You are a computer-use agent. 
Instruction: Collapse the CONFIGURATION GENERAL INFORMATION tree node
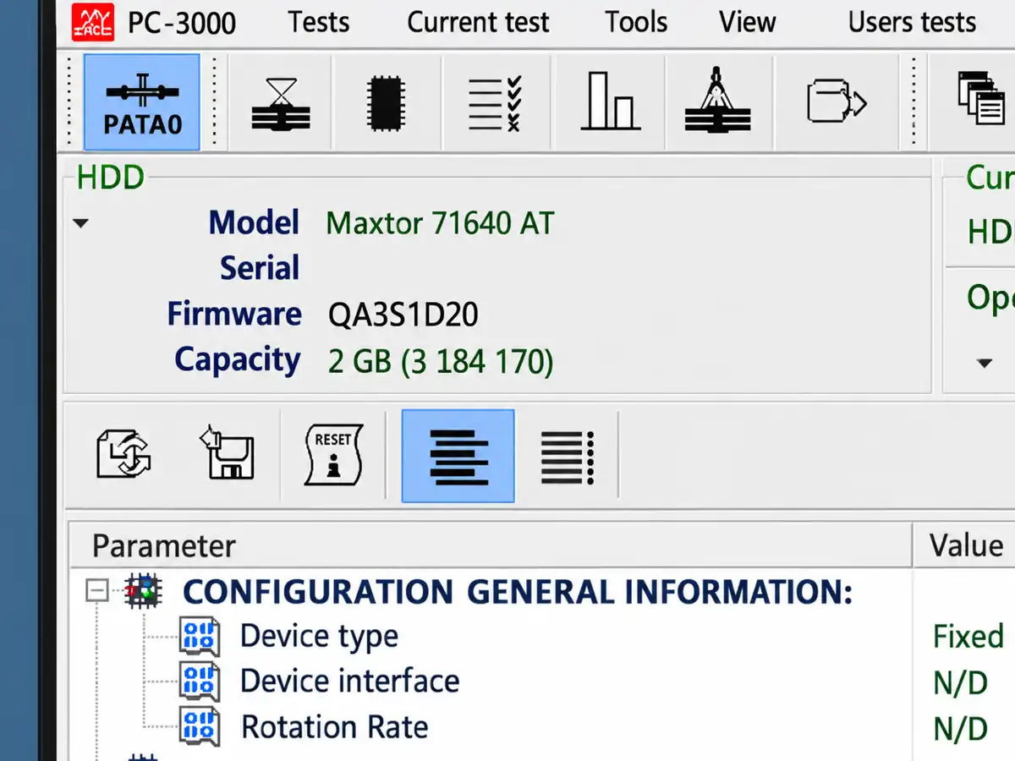click(98, 591)
